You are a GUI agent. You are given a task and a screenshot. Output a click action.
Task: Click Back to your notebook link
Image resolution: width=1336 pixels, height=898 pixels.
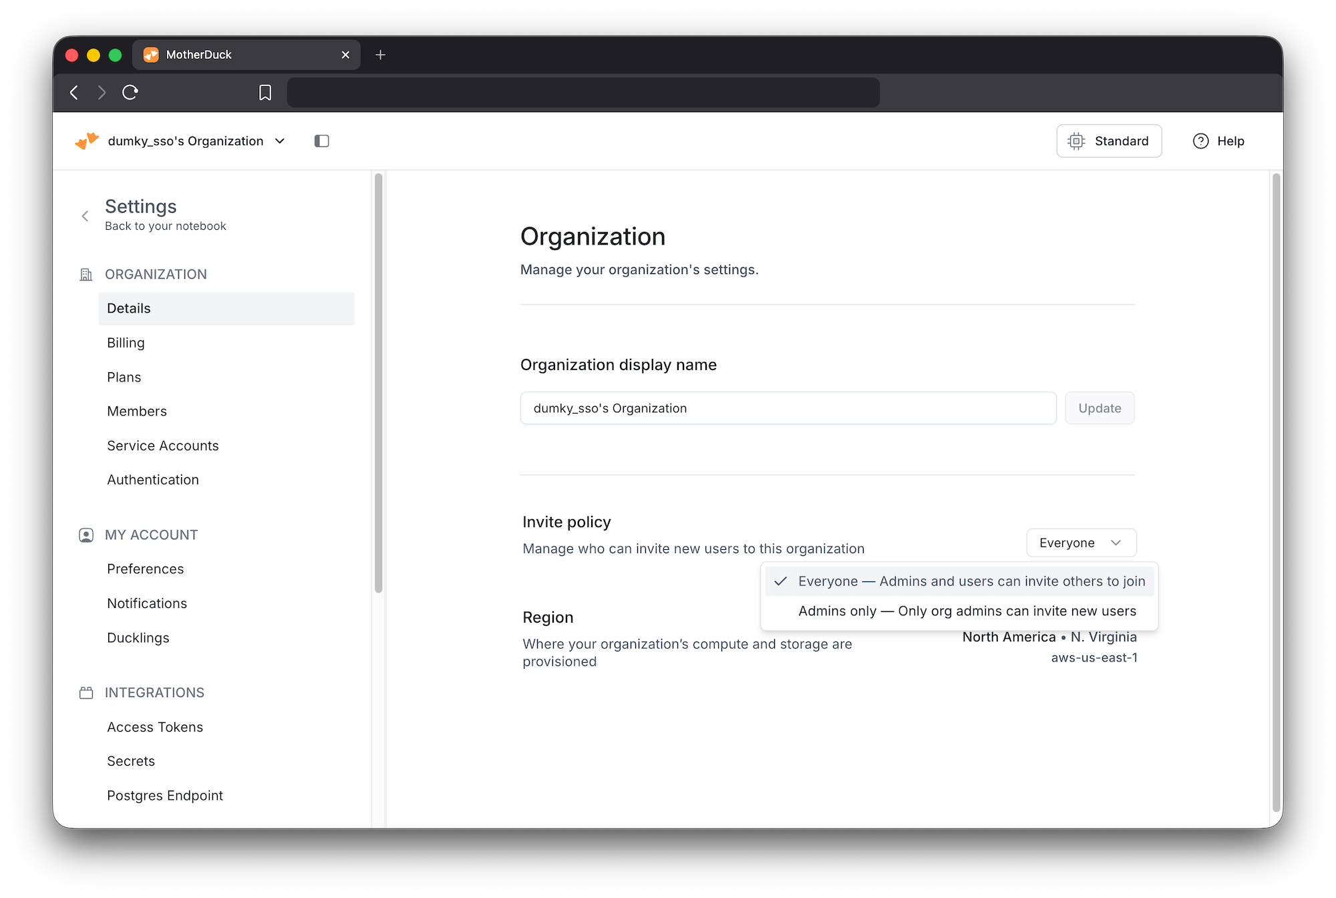(166, 226)
